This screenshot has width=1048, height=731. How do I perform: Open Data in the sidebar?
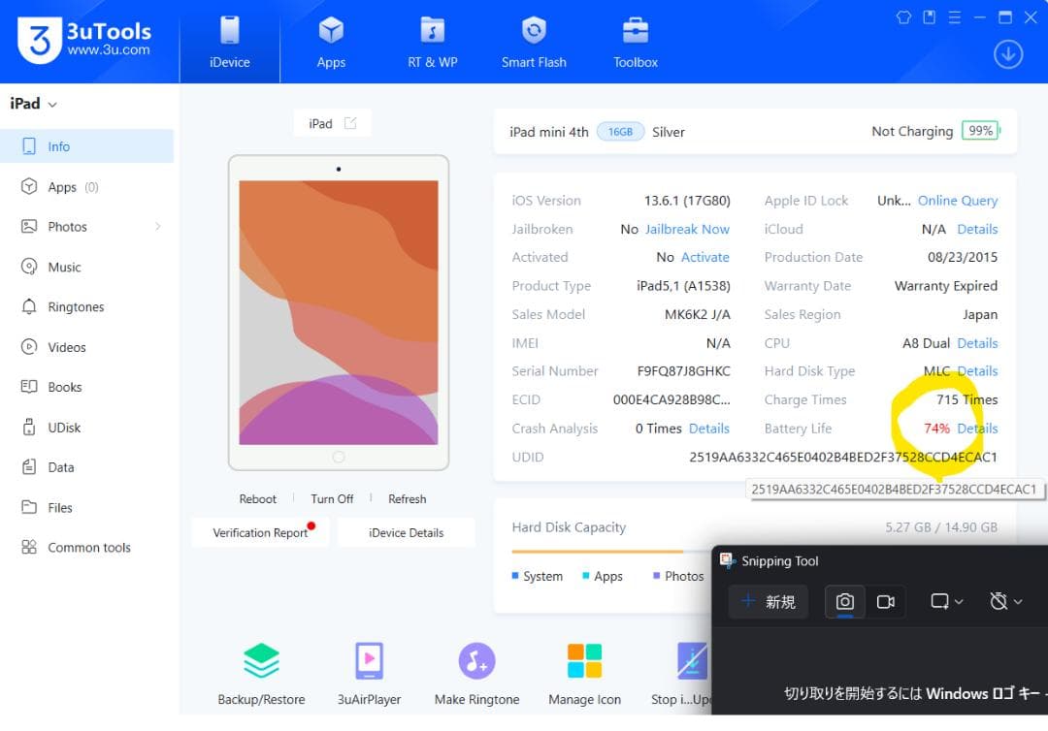[x=87, y=467]
